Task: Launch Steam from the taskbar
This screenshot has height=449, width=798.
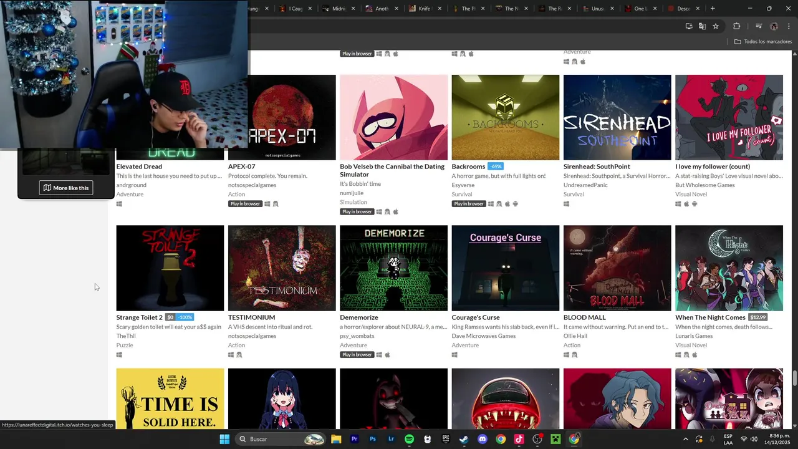Action: [x=464, y=439]
